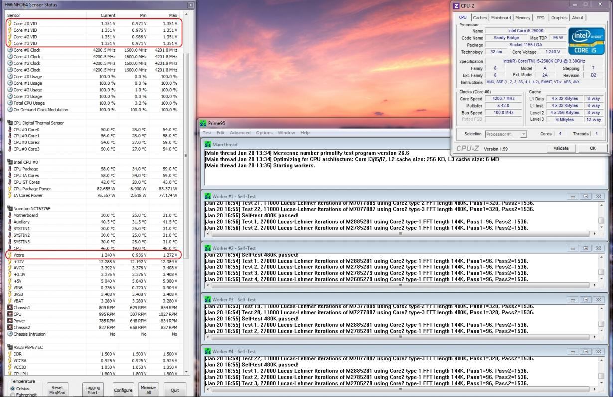Click the Sensor column header in HWiNFO64
613x397 pixels.
pos(14,15)
